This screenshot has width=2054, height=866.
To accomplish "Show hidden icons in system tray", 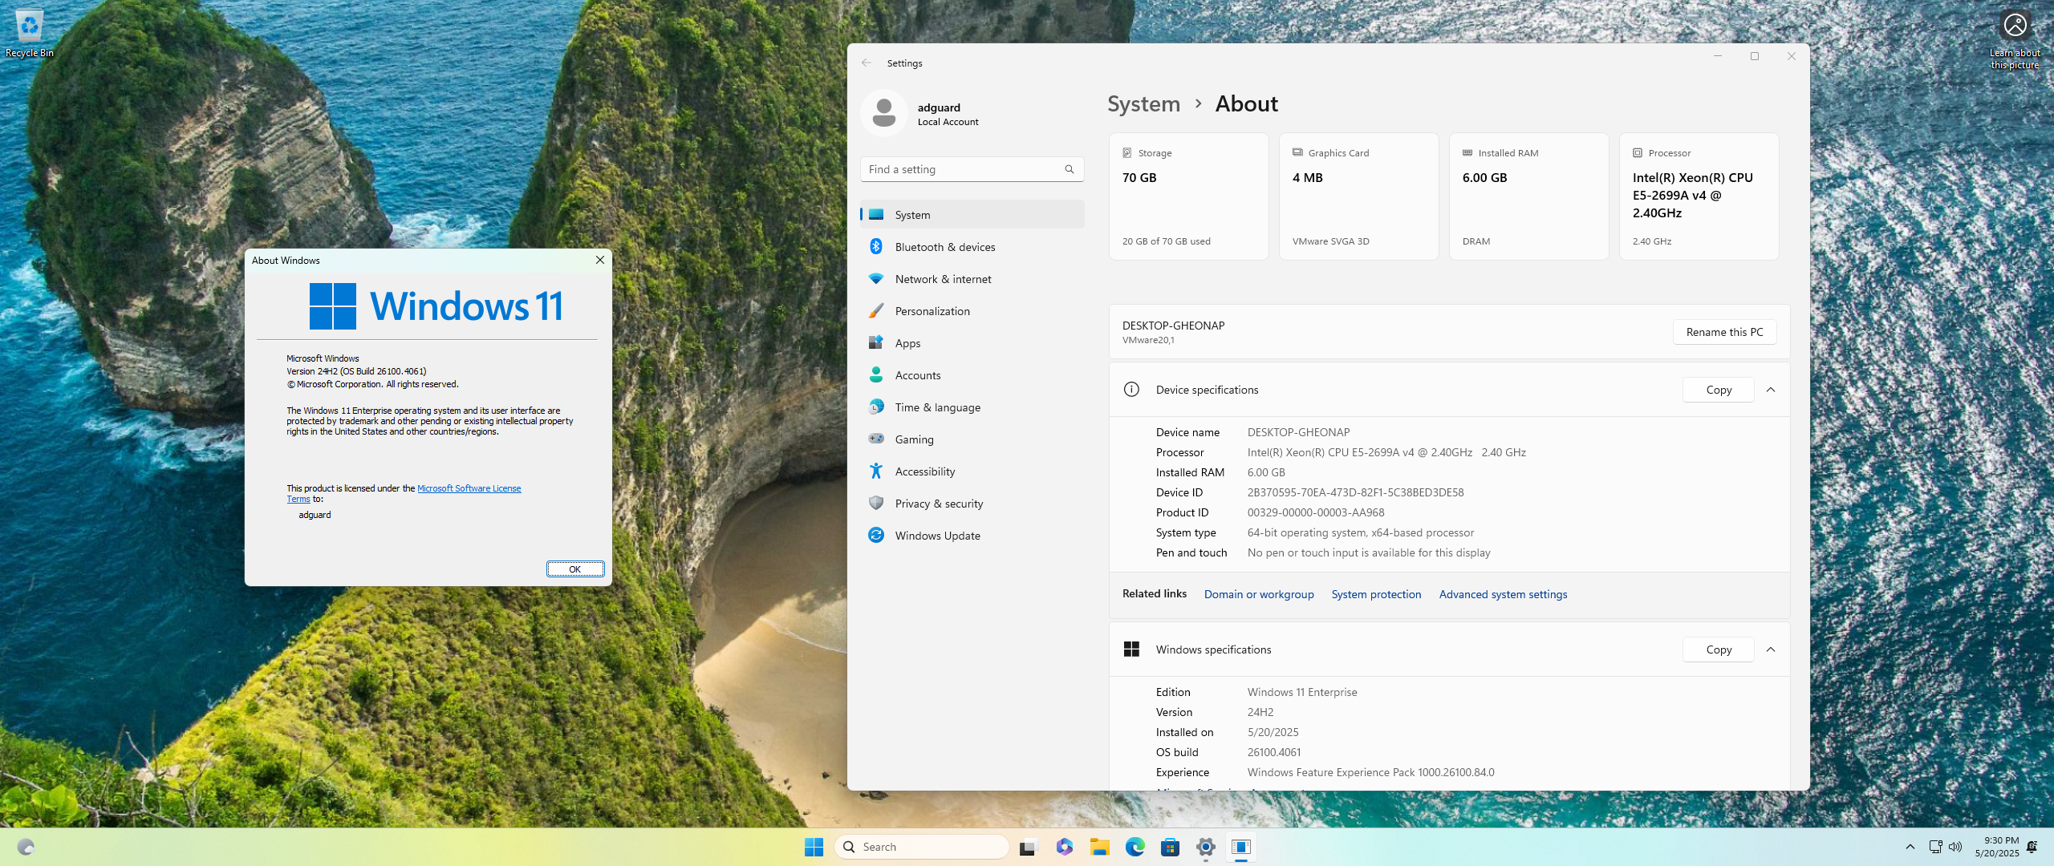I will pos(1910,847).
